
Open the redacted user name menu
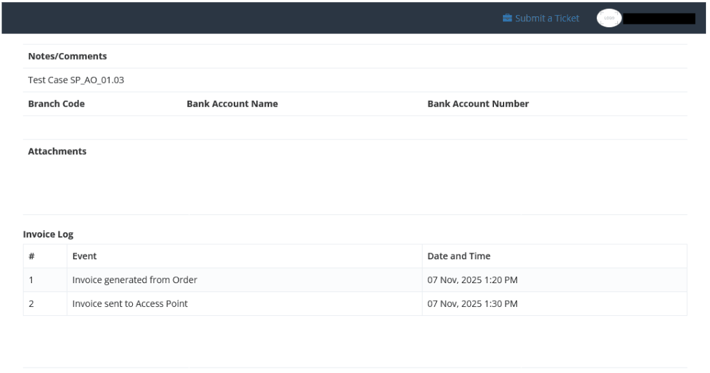coord(659,18)
